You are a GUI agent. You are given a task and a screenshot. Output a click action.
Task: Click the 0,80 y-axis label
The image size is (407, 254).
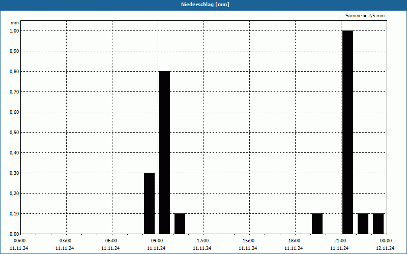click(14, 72)
